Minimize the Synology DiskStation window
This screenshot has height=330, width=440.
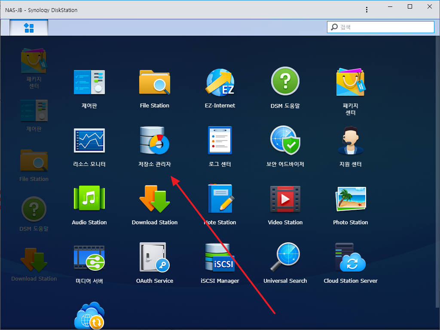click(x=390, y=6)
